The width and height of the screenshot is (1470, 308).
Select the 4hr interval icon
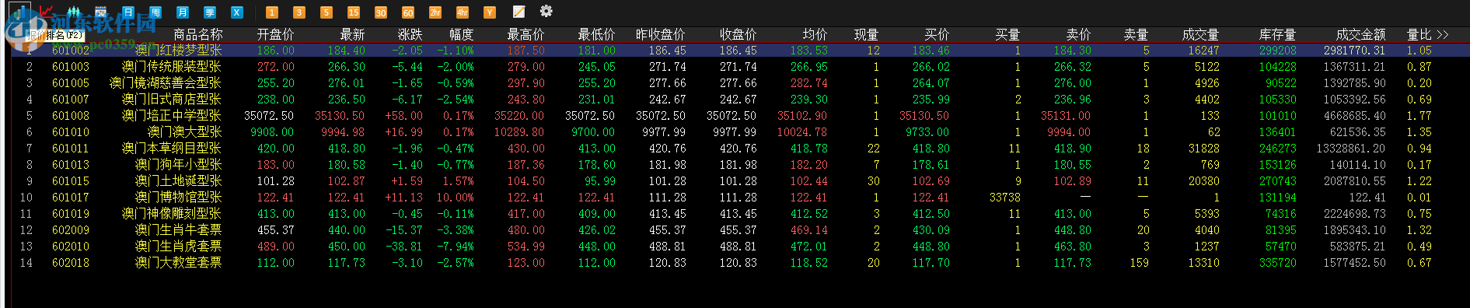[462, 12]
